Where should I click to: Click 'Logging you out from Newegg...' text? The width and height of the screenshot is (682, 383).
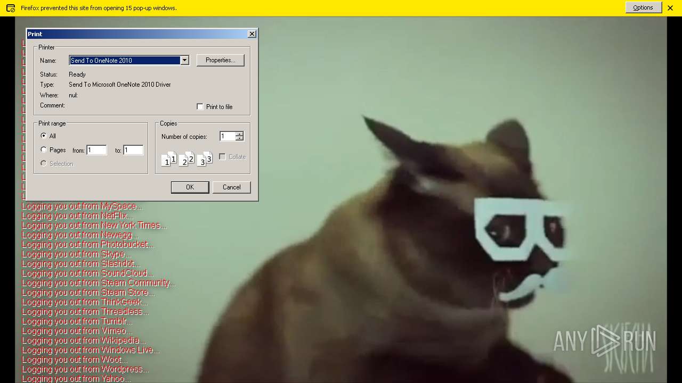[80, 235]
